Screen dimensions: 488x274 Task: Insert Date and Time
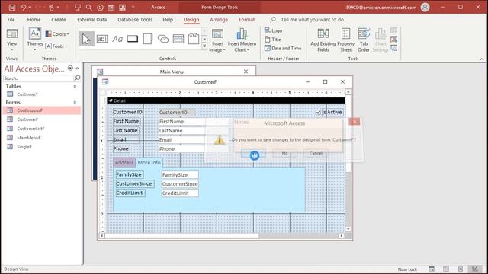(283, 48)
